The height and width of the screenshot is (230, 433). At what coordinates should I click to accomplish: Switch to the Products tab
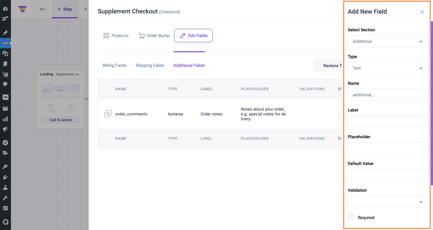tap(116, 36)
